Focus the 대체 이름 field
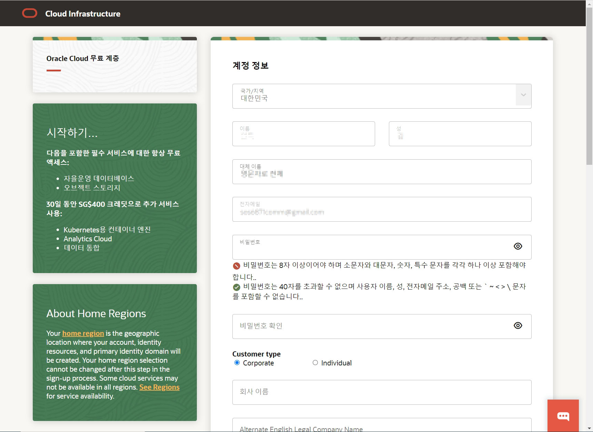This screenshot has height=432, width=593. click(382, 172)
